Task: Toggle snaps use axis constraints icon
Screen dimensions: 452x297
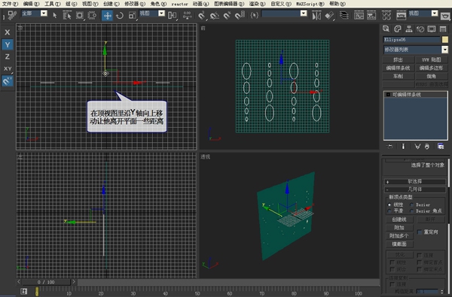Action: click(x=8, y=81)
